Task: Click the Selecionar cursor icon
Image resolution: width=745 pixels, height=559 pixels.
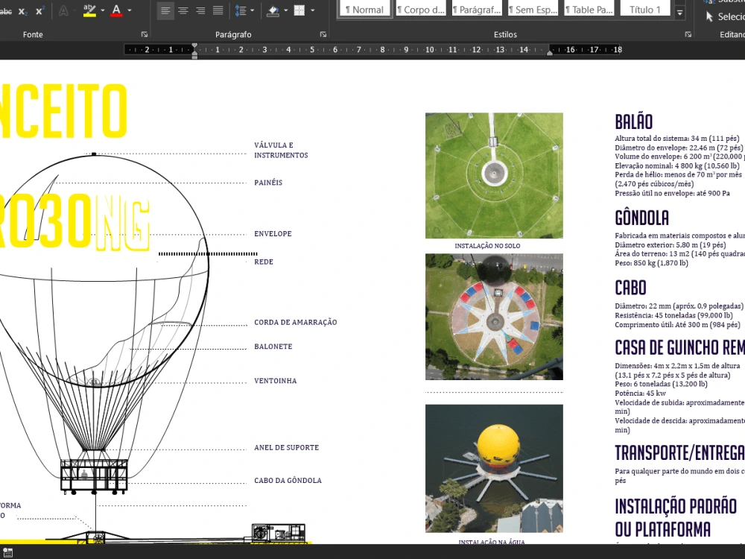Action: coord(709,16)
